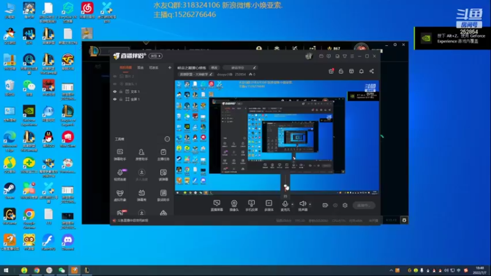Click the room number 252854 text

[240, 74]
